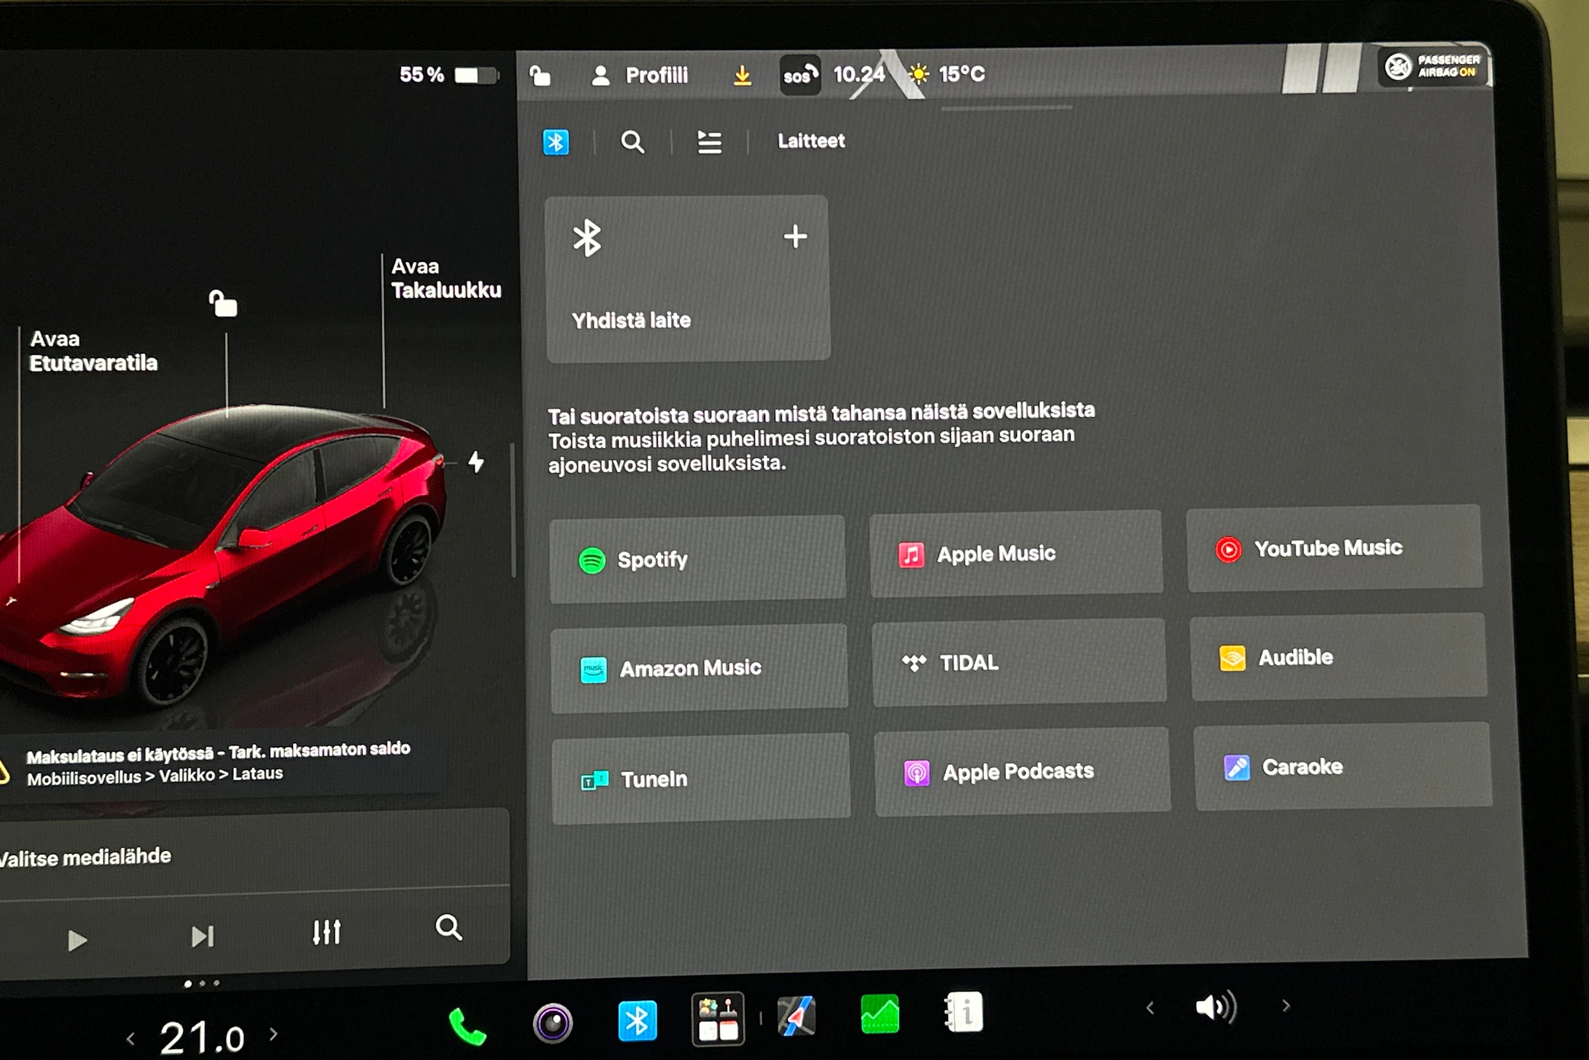Tap the search icon in media player
The width and height of the screenshot is (1589, 1060).
(x=449, y=928)
